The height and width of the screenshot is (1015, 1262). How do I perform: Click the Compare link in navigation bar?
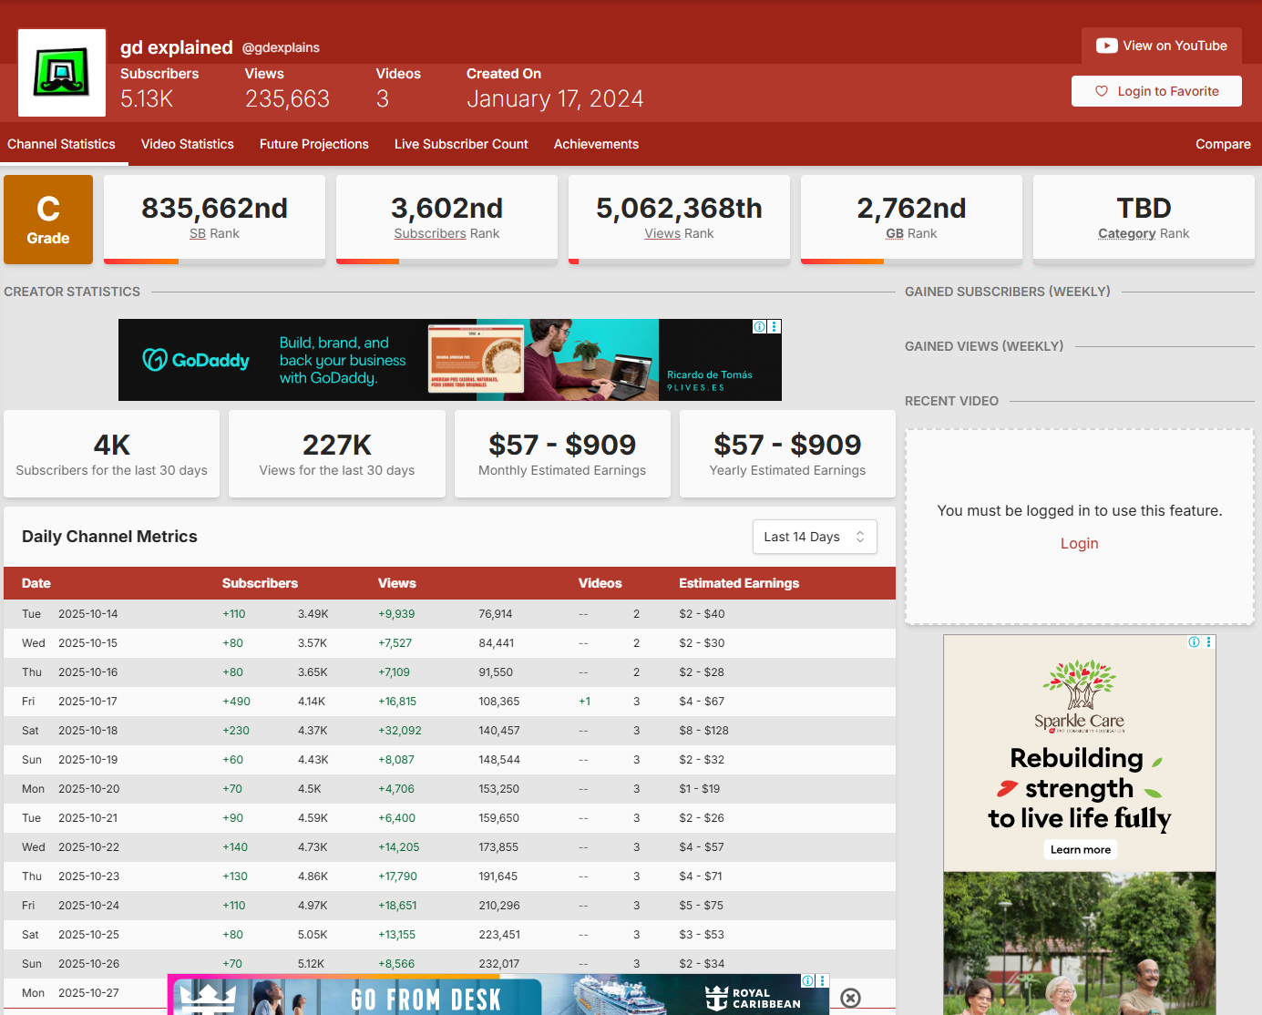1223,144
